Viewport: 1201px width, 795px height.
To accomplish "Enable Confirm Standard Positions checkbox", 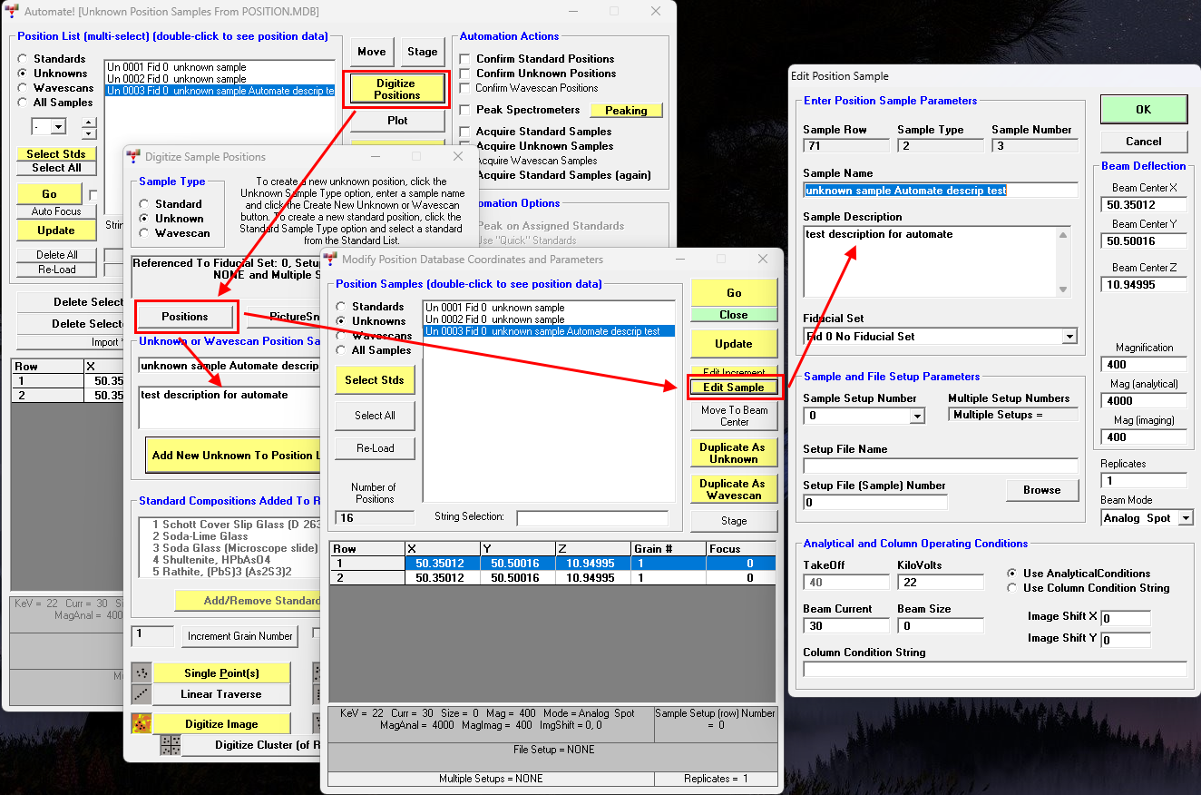I will point(465,59).
